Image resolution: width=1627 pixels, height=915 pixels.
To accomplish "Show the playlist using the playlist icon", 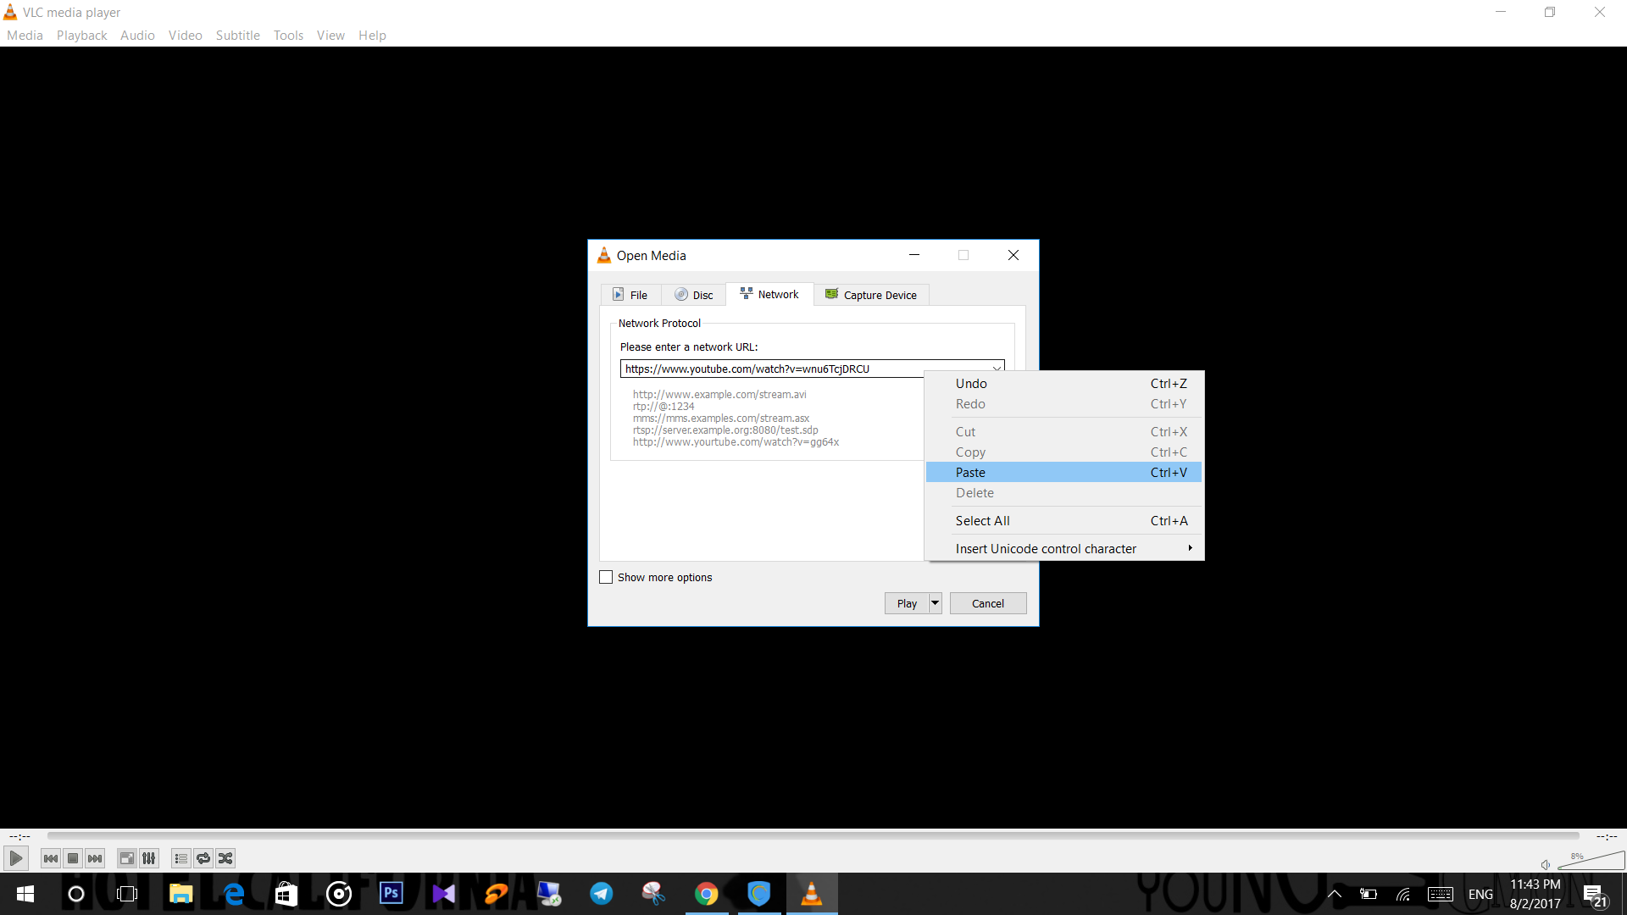I will [180, 857].
